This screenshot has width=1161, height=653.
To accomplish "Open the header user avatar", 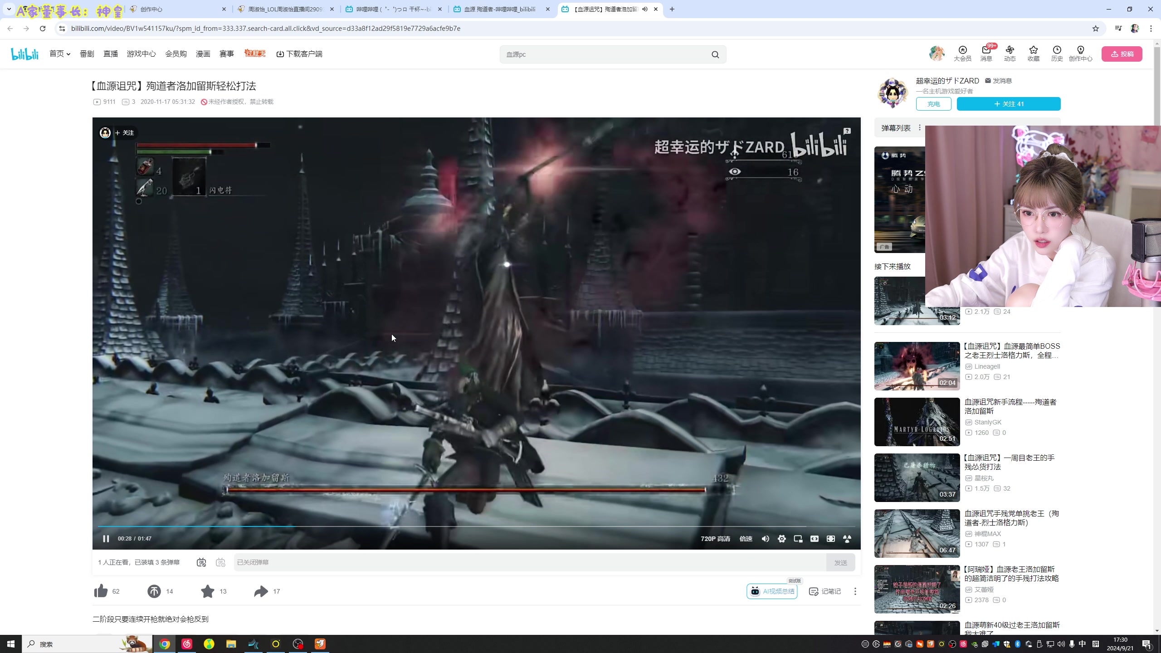I will click(x=937, y=54).
